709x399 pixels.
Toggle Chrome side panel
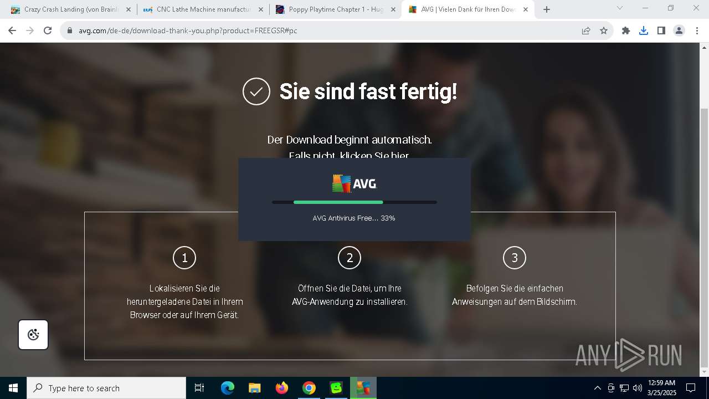[x=661, y=30]
